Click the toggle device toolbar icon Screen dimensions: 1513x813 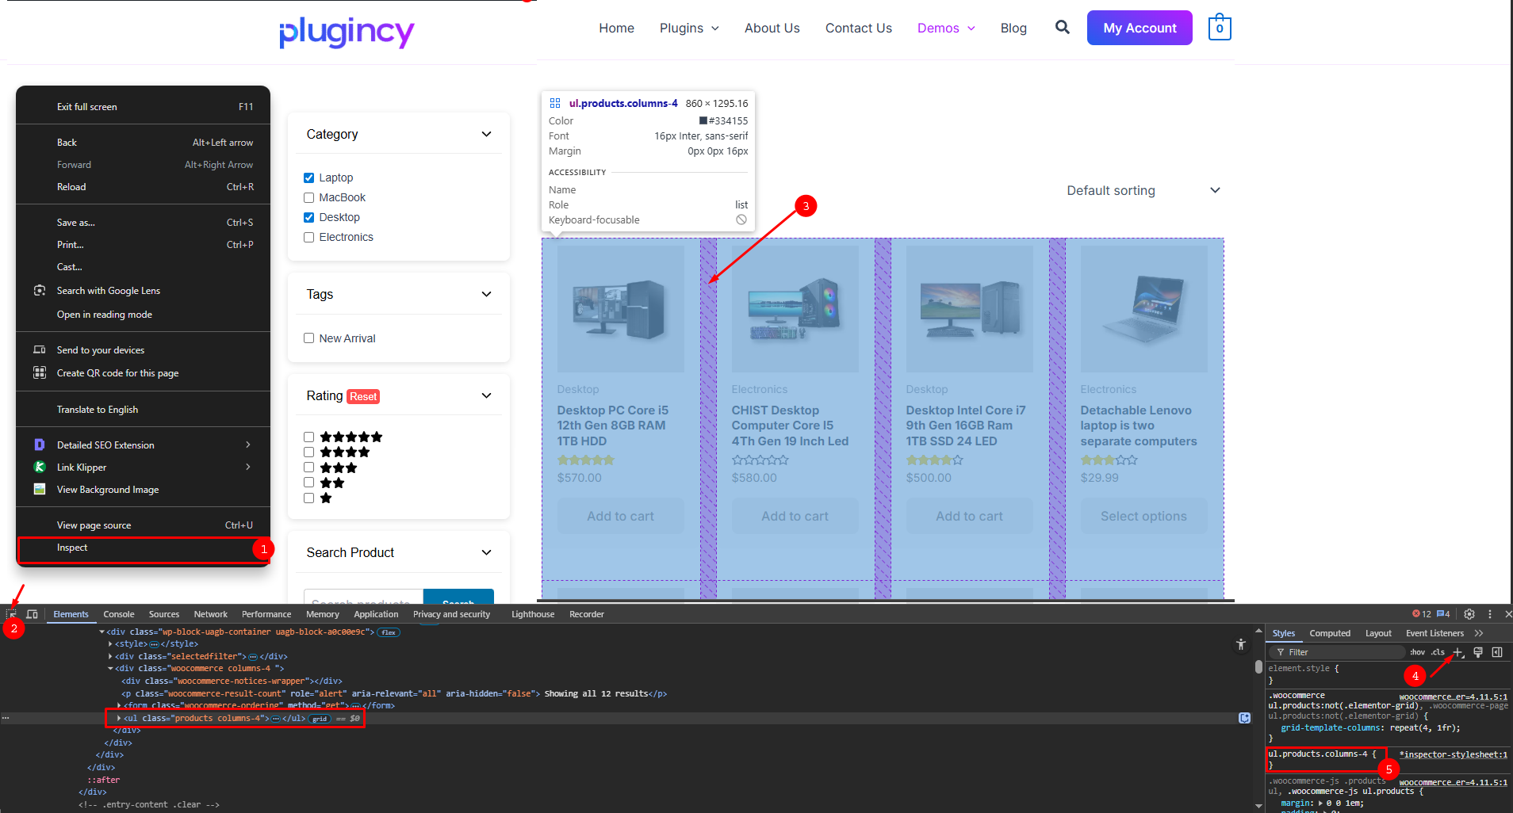32,613
